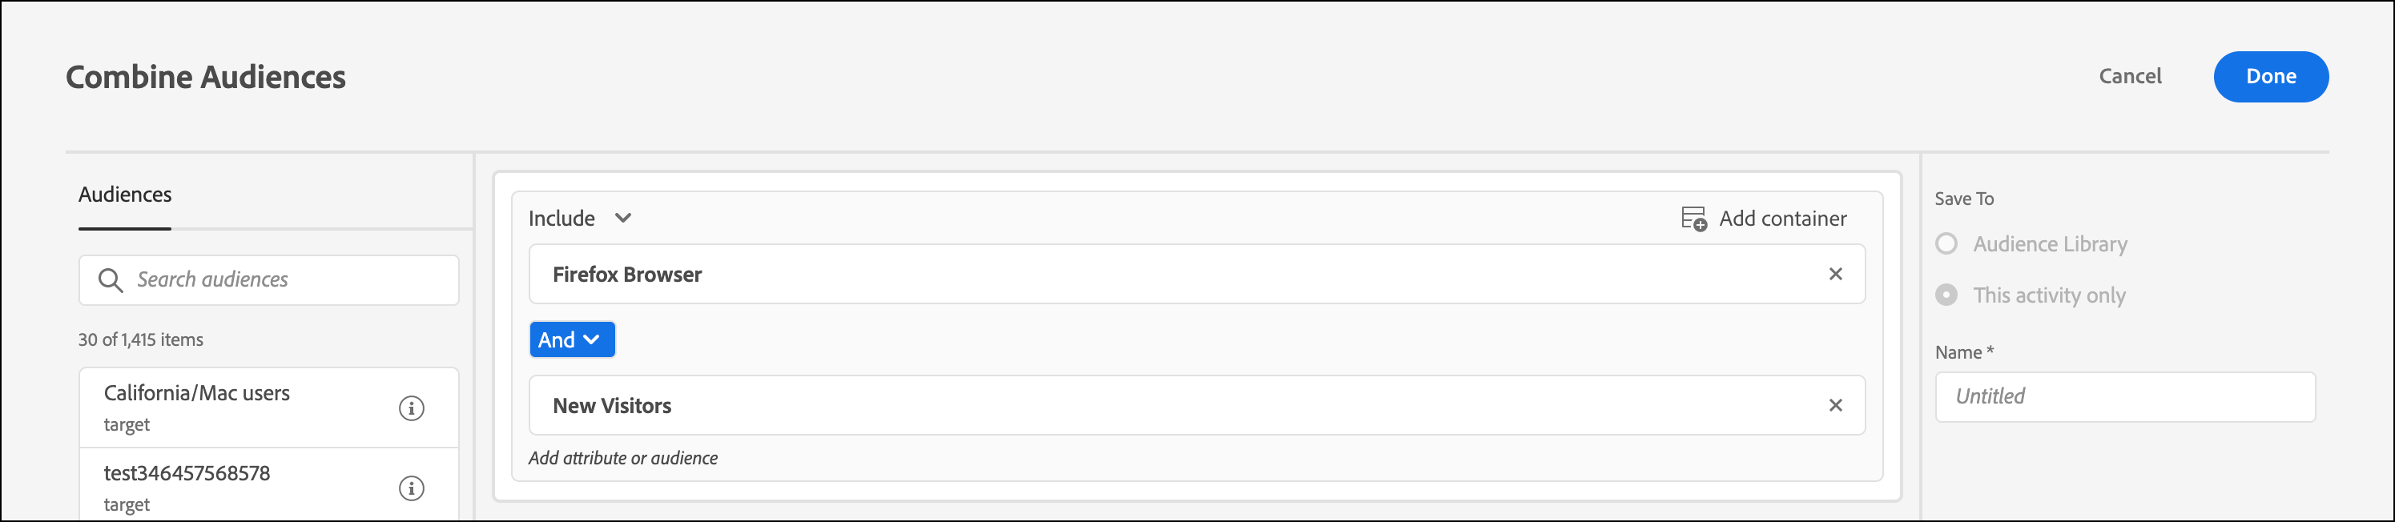Screen dimensions: 2395x522
Task: Remove New Visitors audience with X
Action: click(x=1835, y=405)
